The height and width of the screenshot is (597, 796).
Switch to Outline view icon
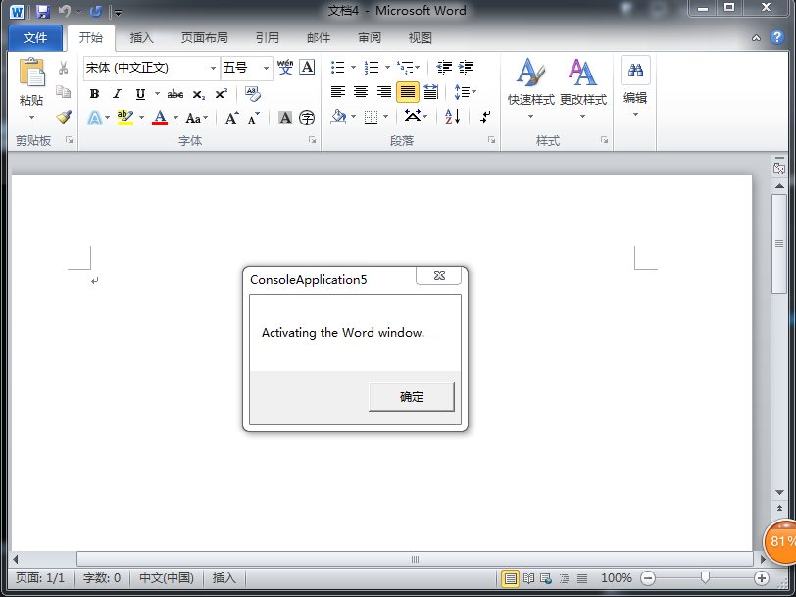[564, 578]
